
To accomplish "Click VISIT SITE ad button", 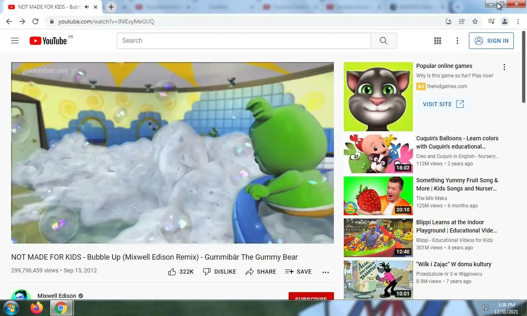I will point(443,104).
